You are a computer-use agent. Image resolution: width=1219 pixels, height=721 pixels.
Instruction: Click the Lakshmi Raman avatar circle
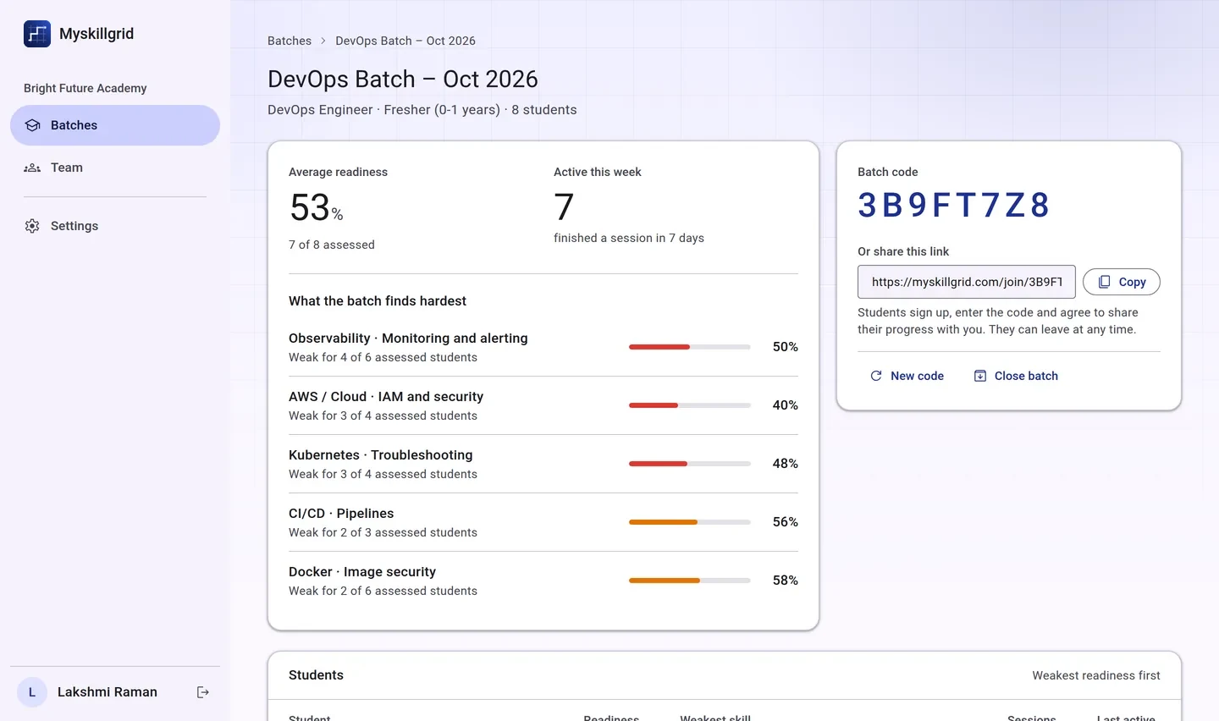(32, 692)
